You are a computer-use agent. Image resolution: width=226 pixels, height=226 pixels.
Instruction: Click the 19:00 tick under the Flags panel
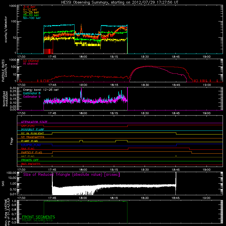click(x=207, y=170)
